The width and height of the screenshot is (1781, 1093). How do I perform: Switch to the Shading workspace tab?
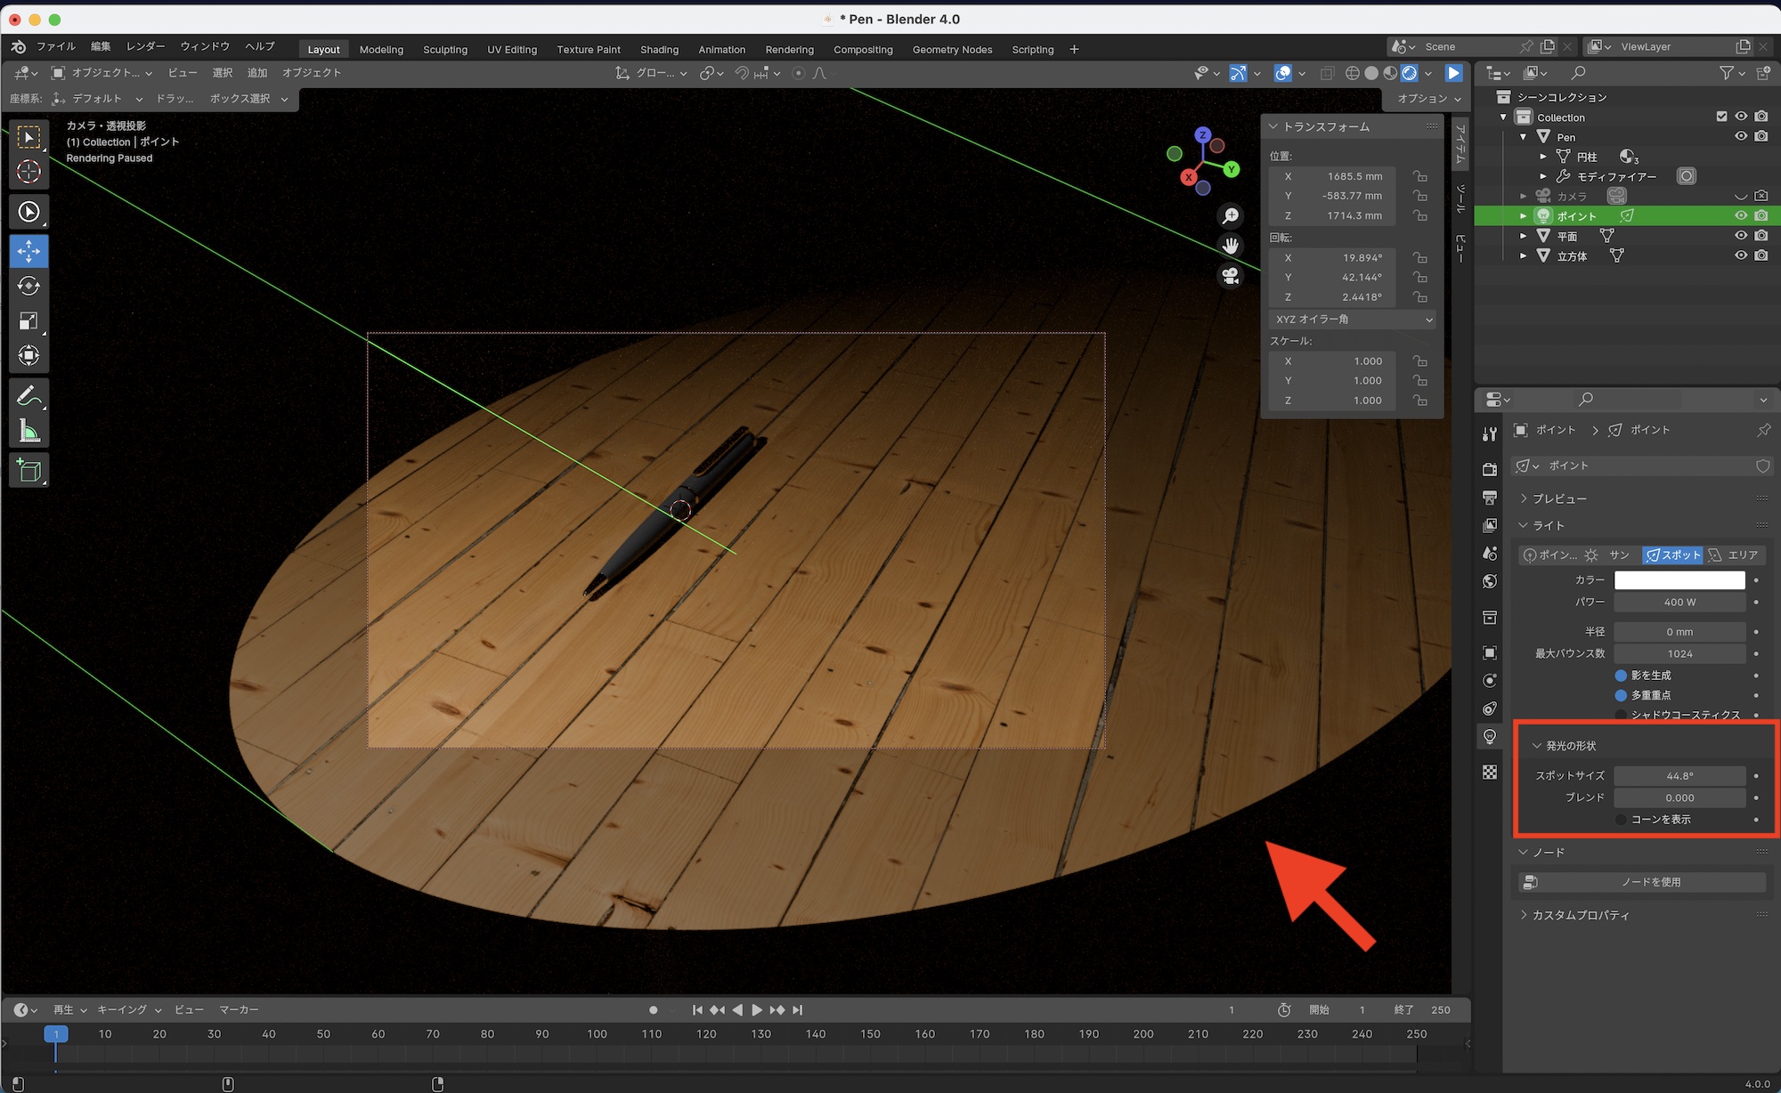click(659, 50)
